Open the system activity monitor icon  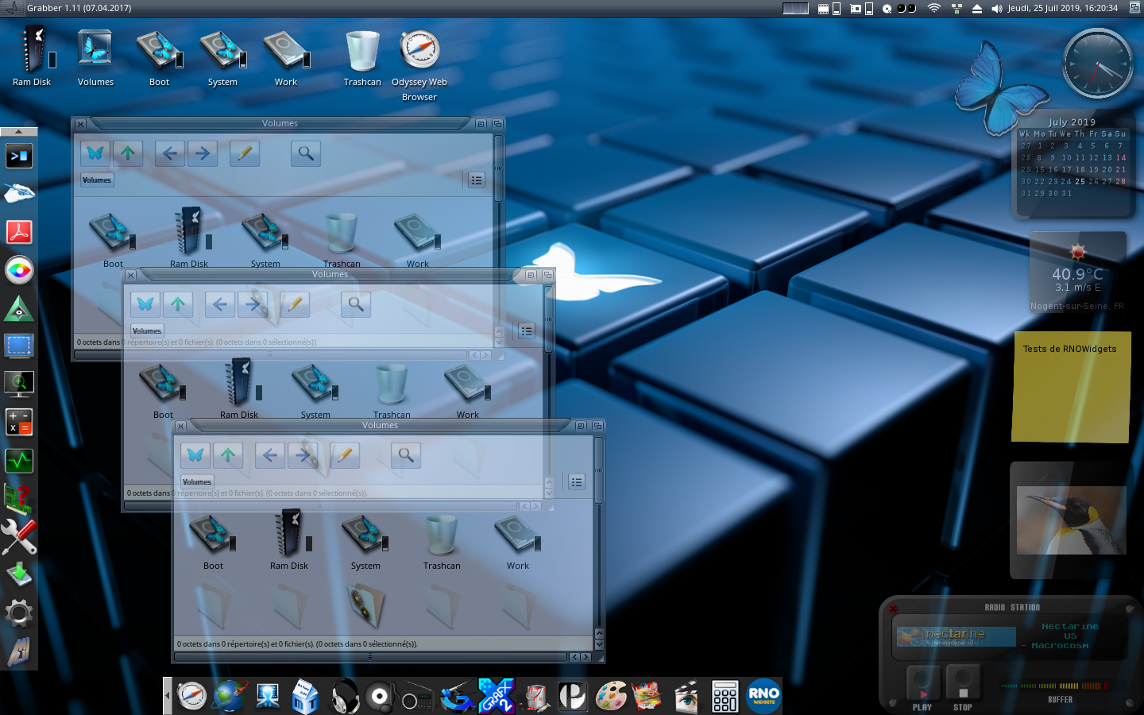pyautogui.click(x=19, y=461)
